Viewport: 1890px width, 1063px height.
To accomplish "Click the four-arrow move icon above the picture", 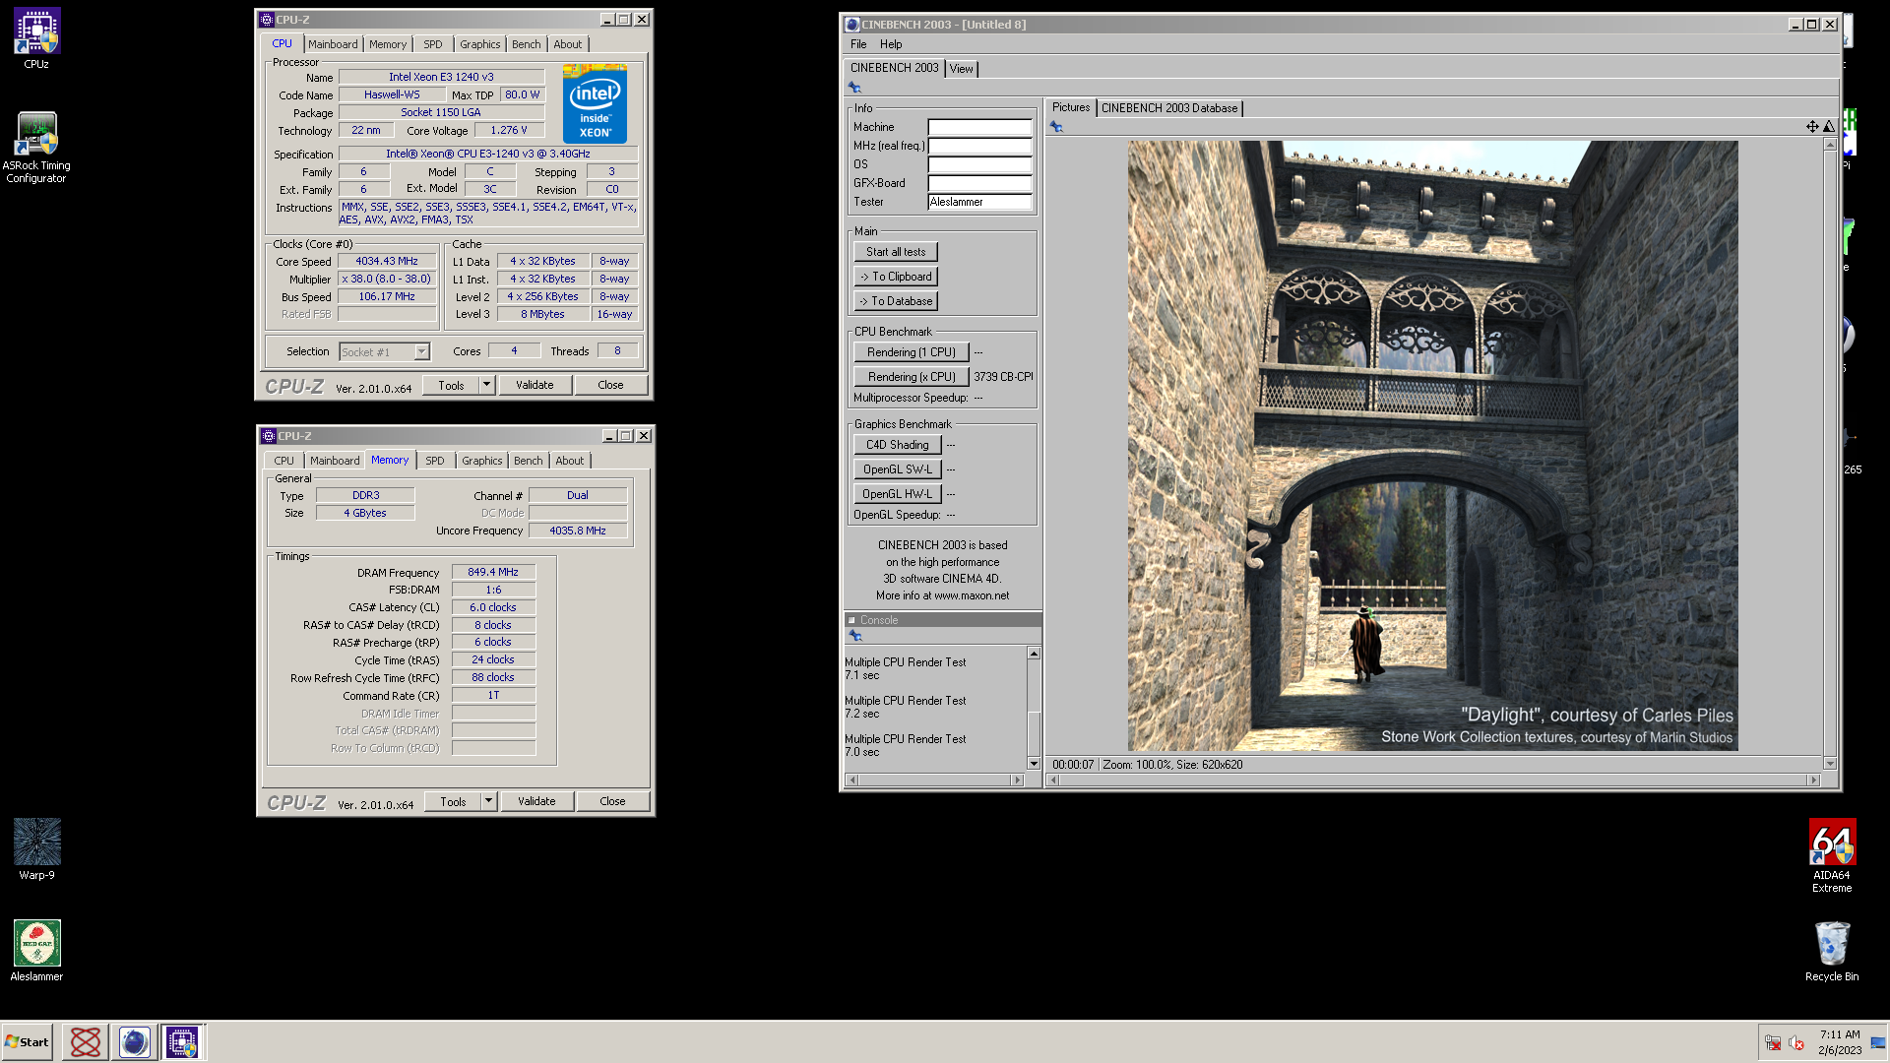I will tap(1812, 126).
